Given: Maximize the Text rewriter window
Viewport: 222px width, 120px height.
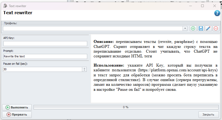Looking at the screenshot, I should tap(202, 6).
